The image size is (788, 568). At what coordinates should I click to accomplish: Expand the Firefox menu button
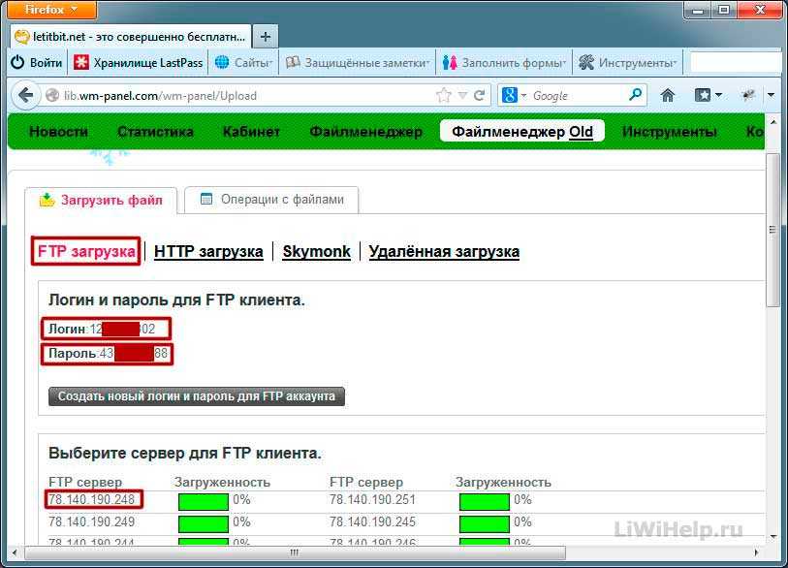52,10
